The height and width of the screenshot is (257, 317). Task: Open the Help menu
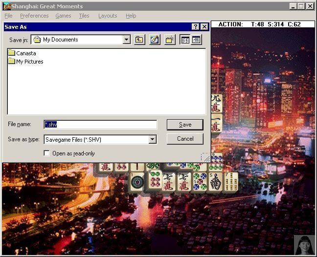(131, 16)
